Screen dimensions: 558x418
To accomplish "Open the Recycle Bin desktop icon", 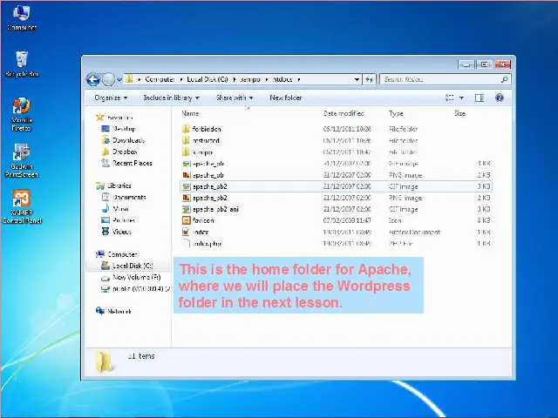I will (21, 64).
